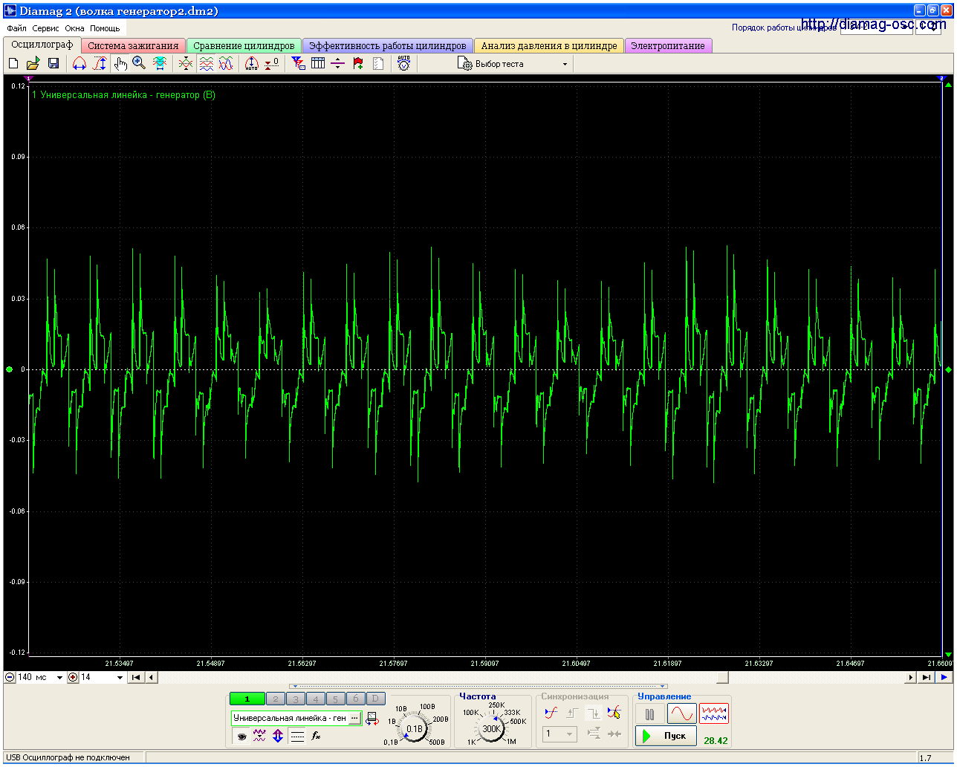This screenshot has height=767, width=957.
Task: Switch to Осциллограф tab
Action: pyautogui.click(x=42, y=45)
